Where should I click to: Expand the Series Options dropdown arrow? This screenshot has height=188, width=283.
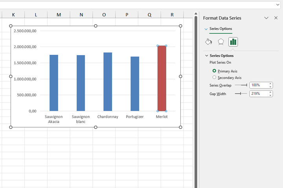click(x=206, y=29)
